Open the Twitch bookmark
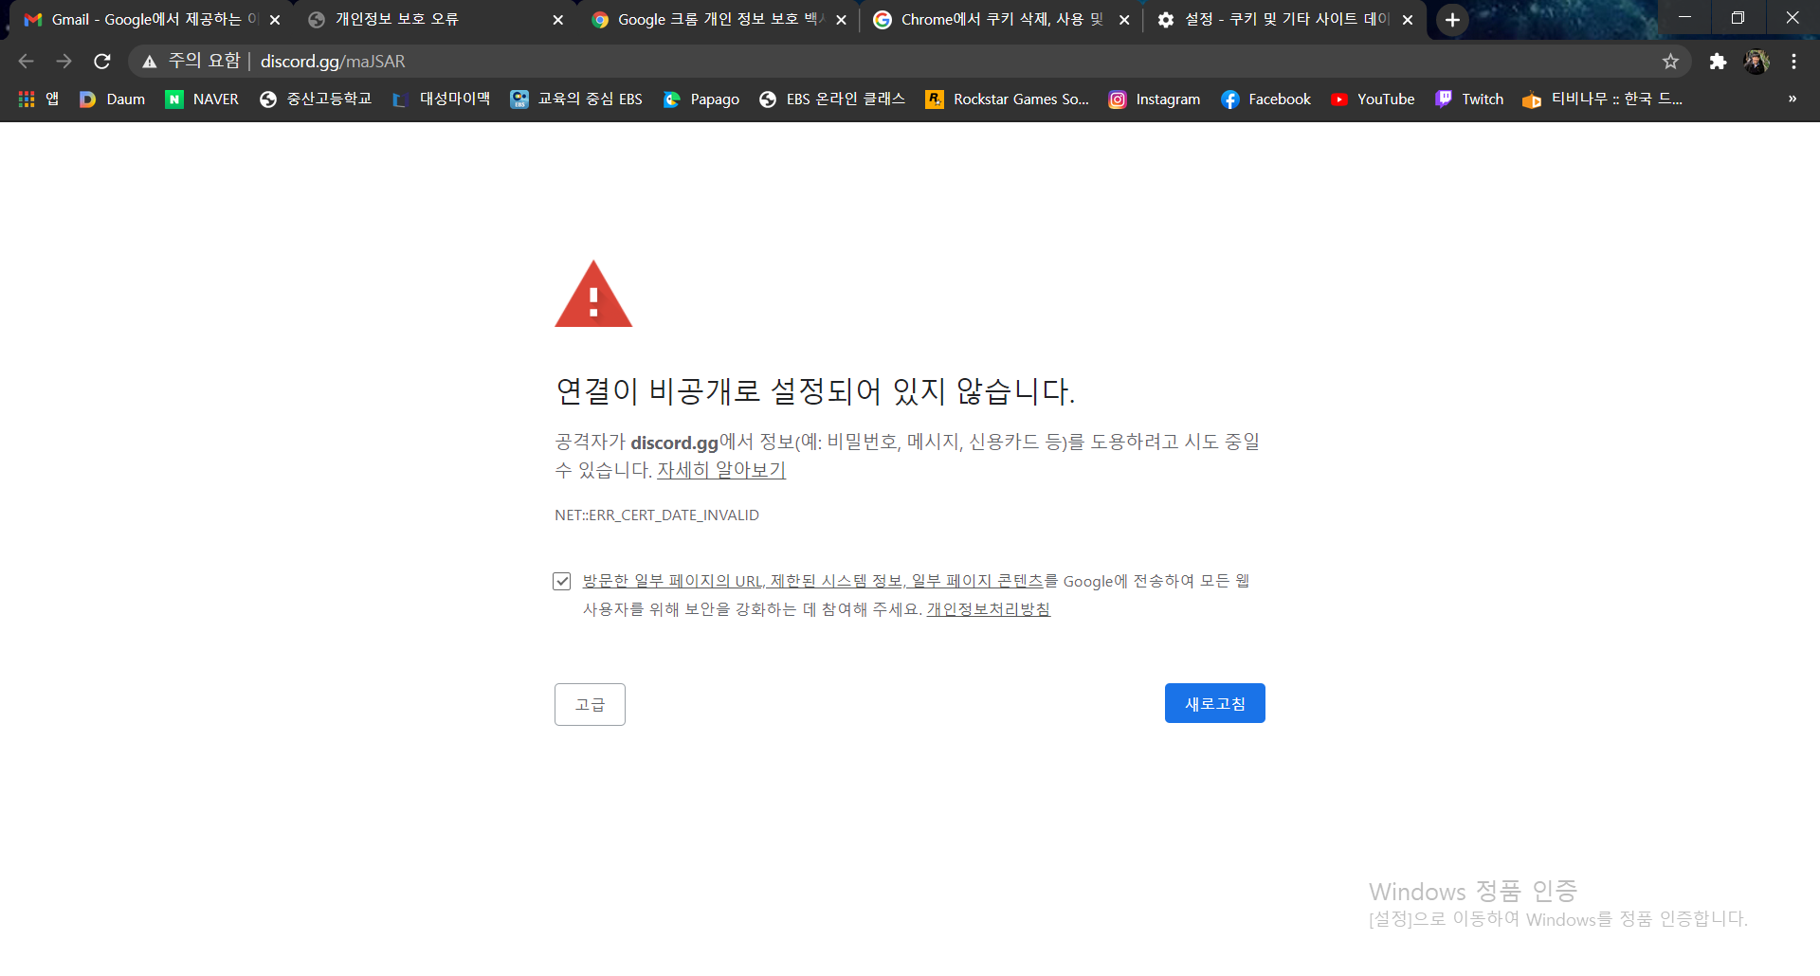The image size is (1820, 976). [x=1468, y=99]
